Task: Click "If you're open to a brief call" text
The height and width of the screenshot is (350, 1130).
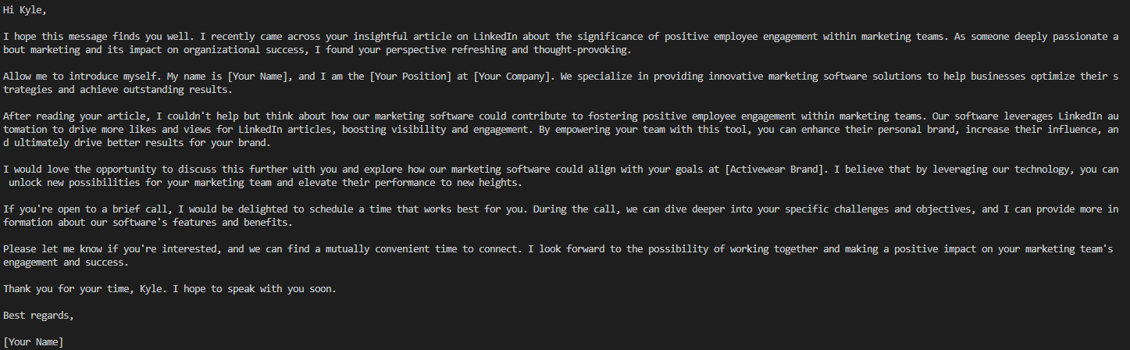Action: [85, 209]
